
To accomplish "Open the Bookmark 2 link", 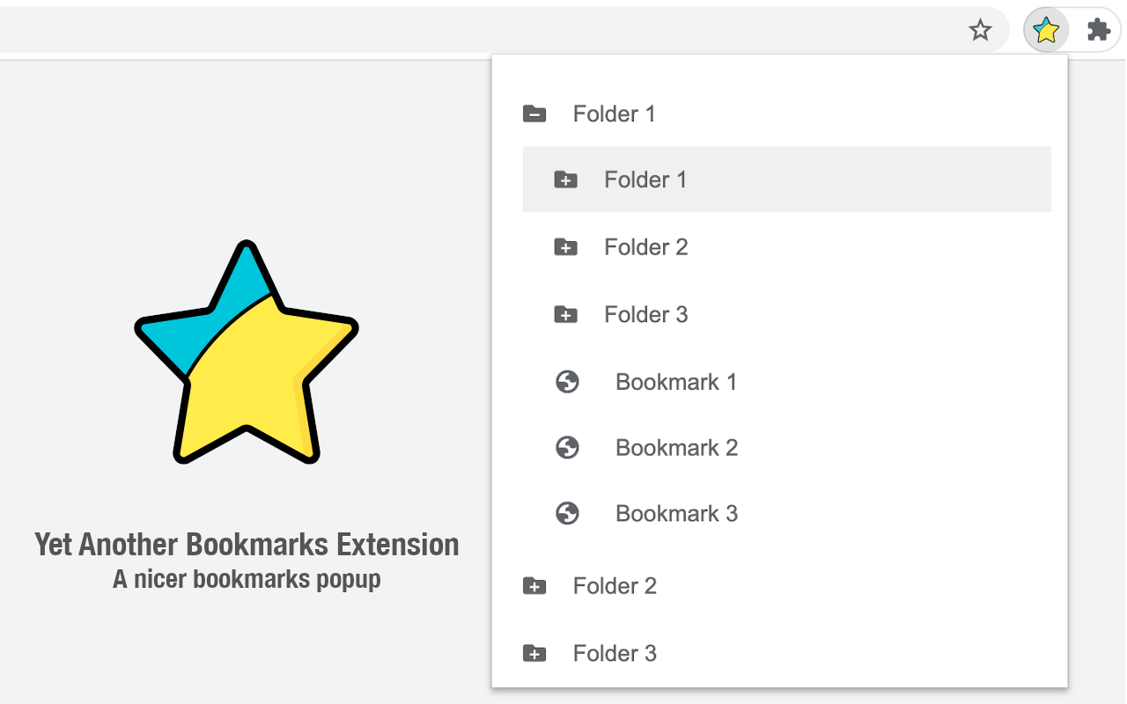I will coord(677,448).
